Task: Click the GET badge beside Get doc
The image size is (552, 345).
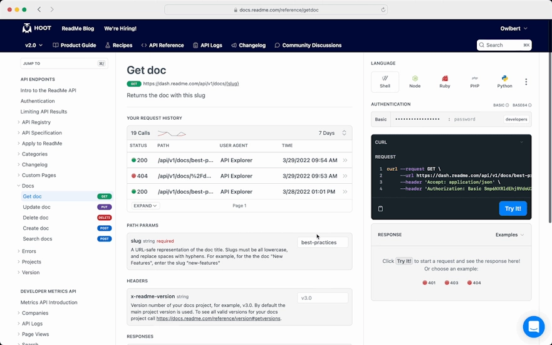Action: point(104,196)
